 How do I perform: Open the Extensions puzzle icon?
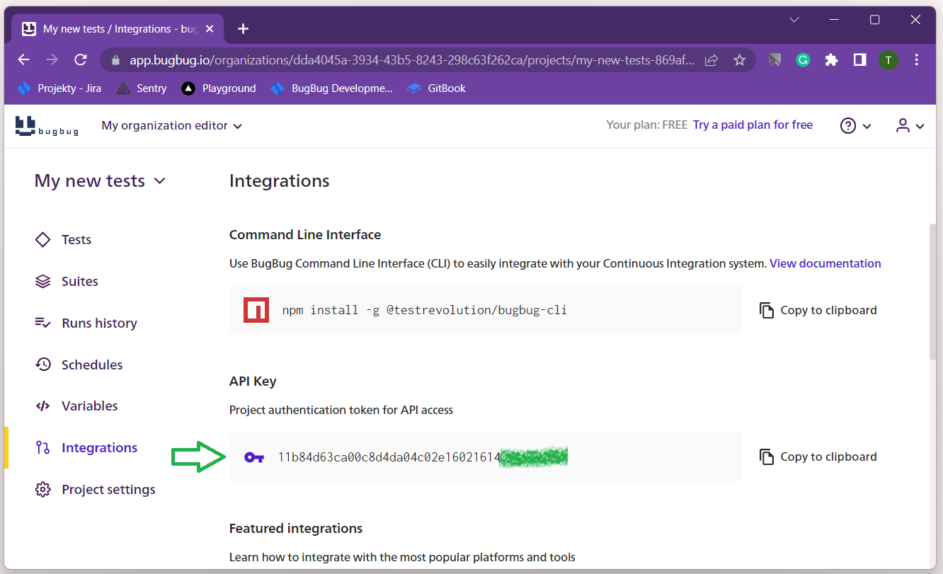pyautogui.click(x=831, y=60)
